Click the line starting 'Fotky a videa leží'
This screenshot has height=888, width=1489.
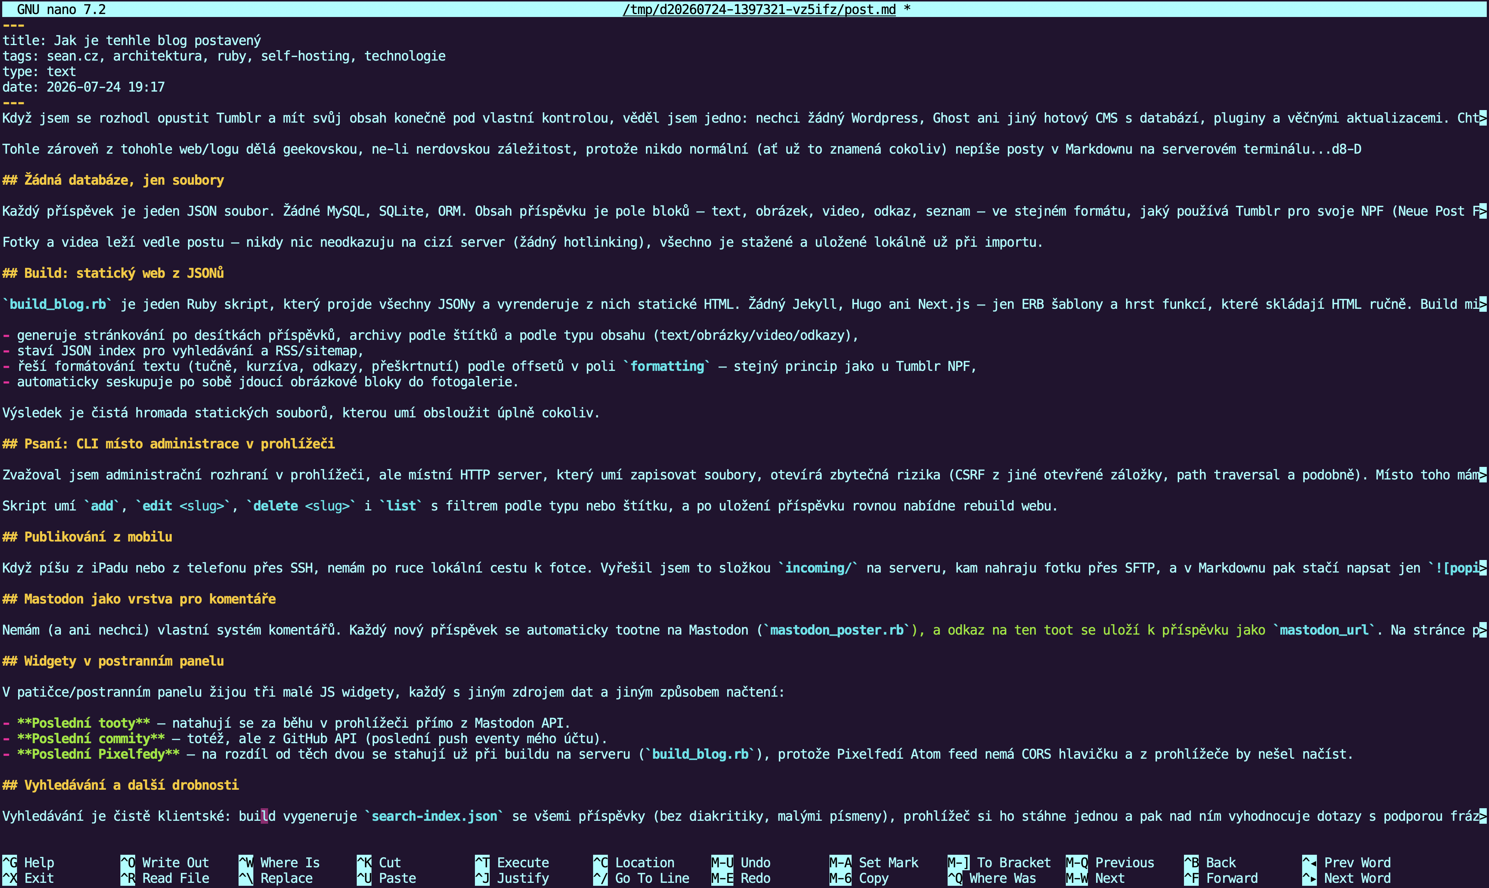[x=523, y=242]
